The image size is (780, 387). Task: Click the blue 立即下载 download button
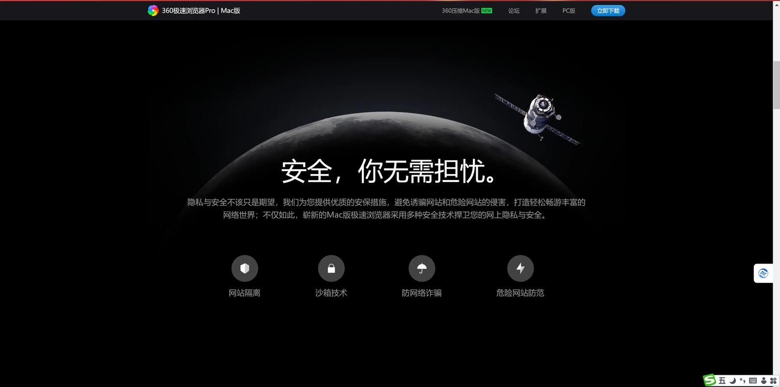click(608, 11)
